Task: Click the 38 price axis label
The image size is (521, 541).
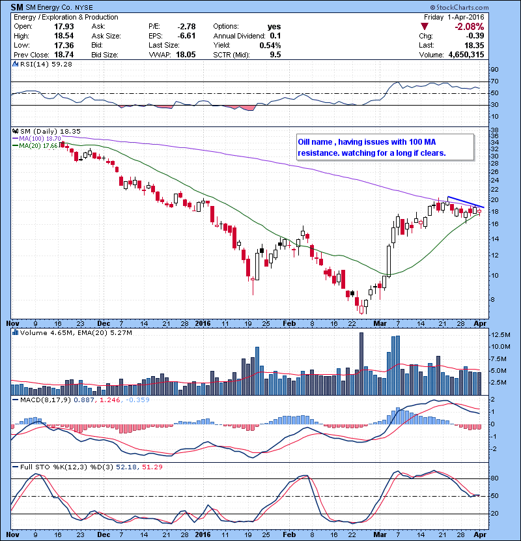Action: click(x=494, y=130)
